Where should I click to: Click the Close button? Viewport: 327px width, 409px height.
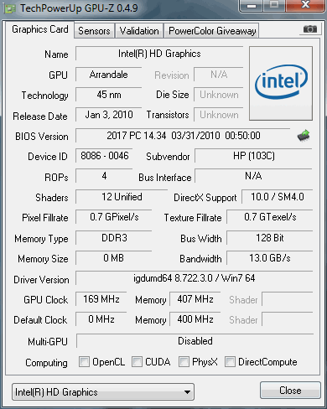point(290,391)
